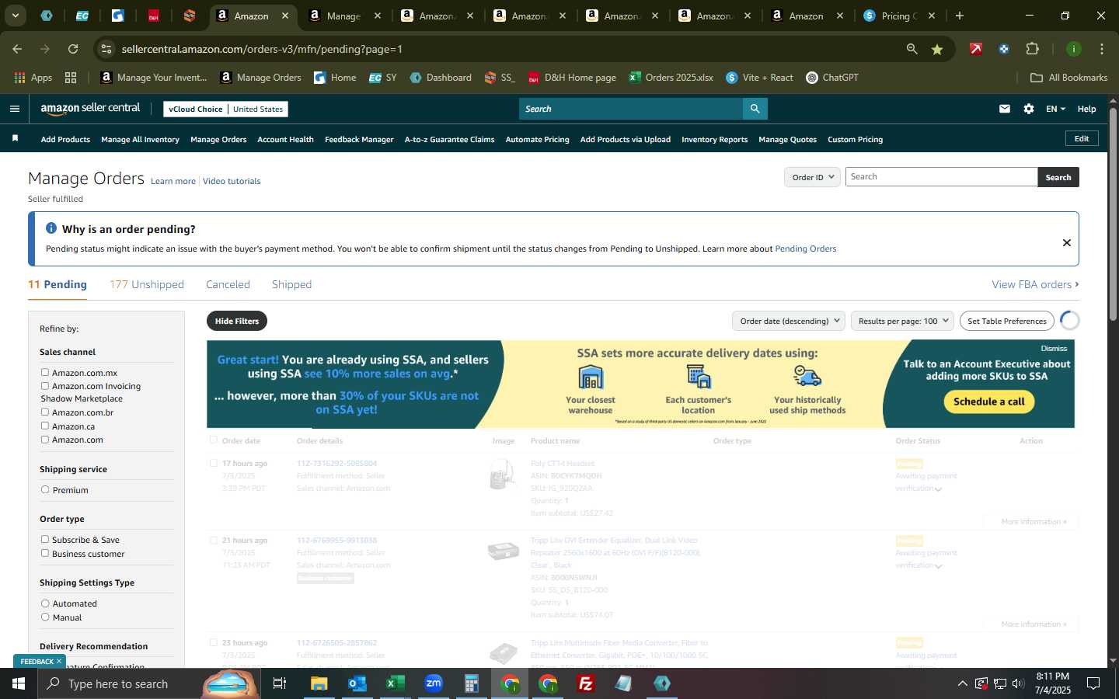Check the Amazon.ca sales channel box
1119x699 pixels.
coord(45,426)
